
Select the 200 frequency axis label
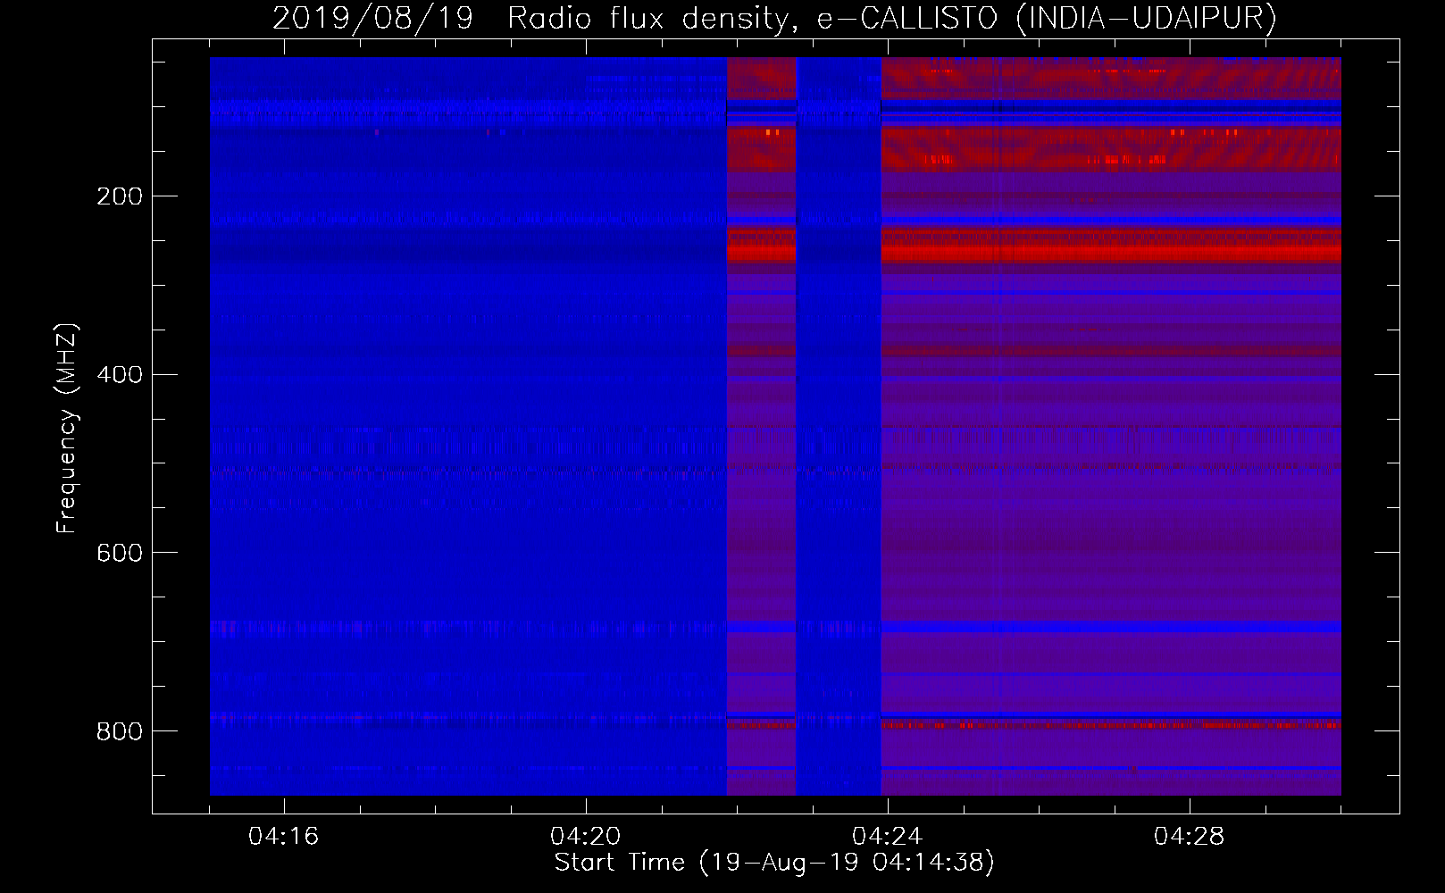pos(120,196)
